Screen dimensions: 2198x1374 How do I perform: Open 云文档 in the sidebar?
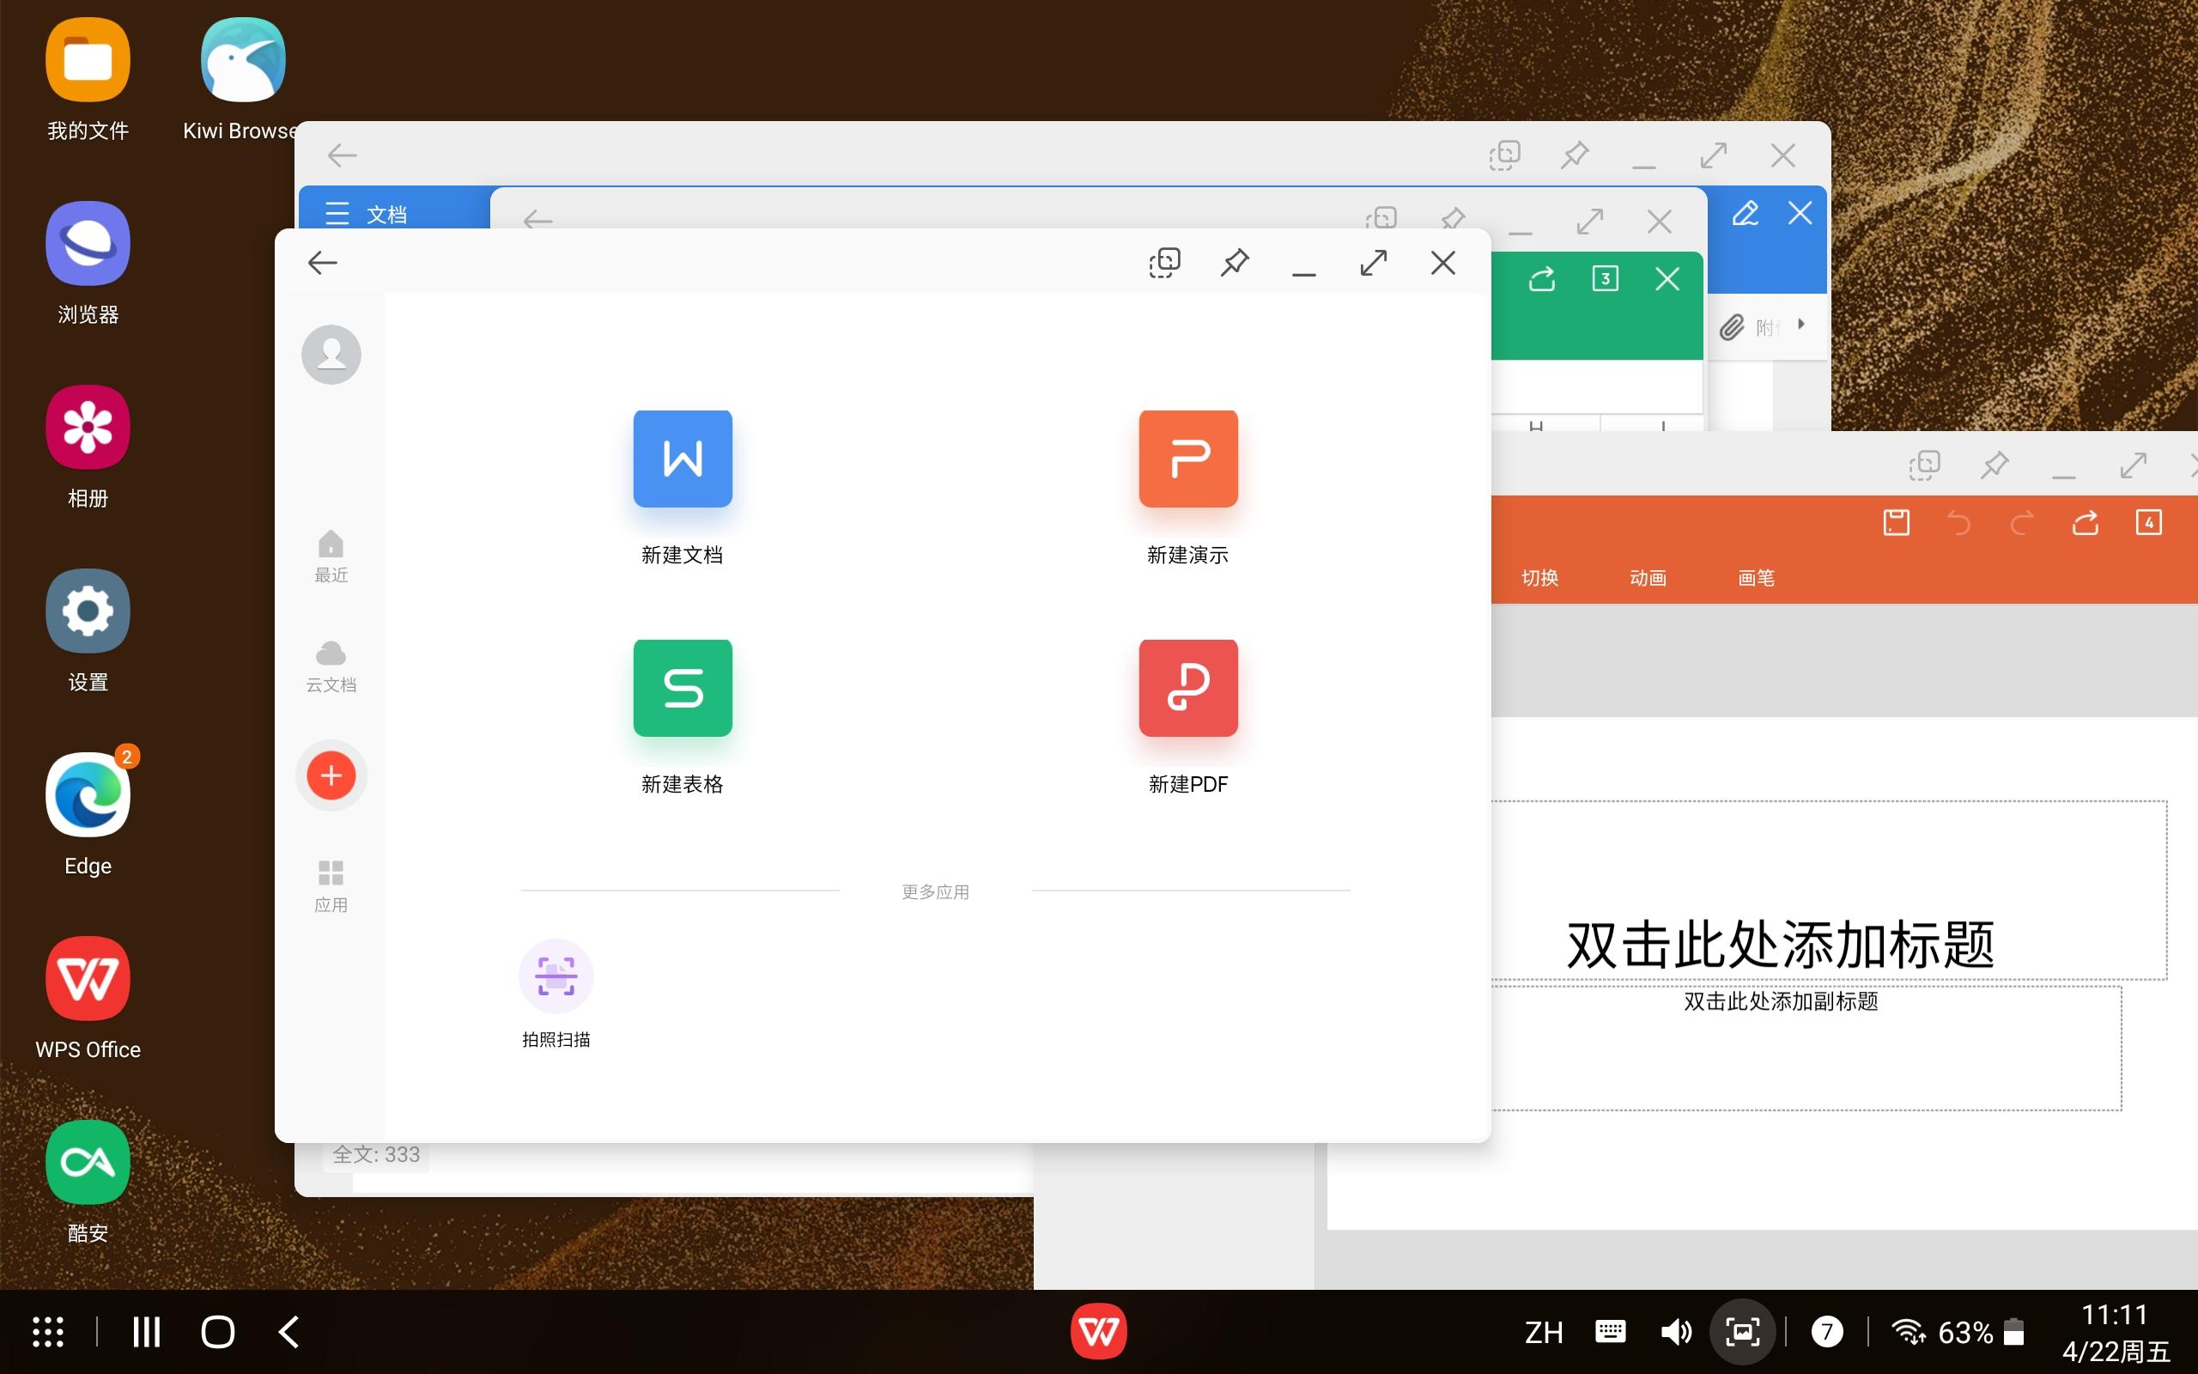coord(331,663)
